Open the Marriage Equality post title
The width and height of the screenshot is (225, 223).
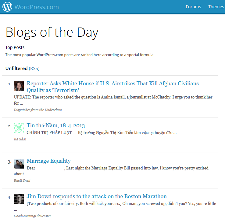(49, 161)
